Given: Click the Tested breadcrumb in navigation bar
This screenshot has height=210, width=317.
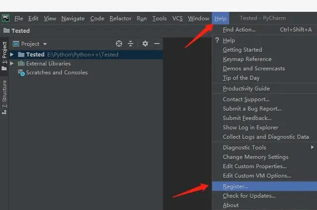Looking at the screenshot, I should 20,31.
